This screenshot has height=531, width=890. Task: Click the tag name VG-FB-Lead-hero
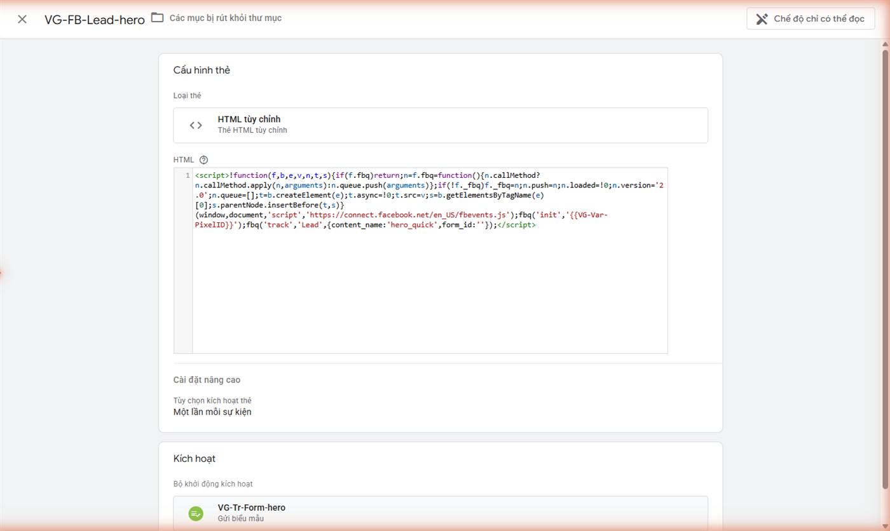[95, 20]
